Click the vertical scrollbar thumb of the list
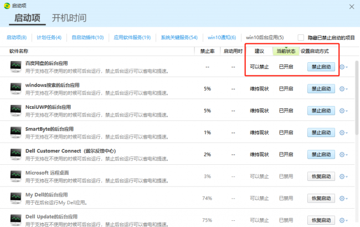The height and width of the screenshot is (227, 360). pos(357,98)
